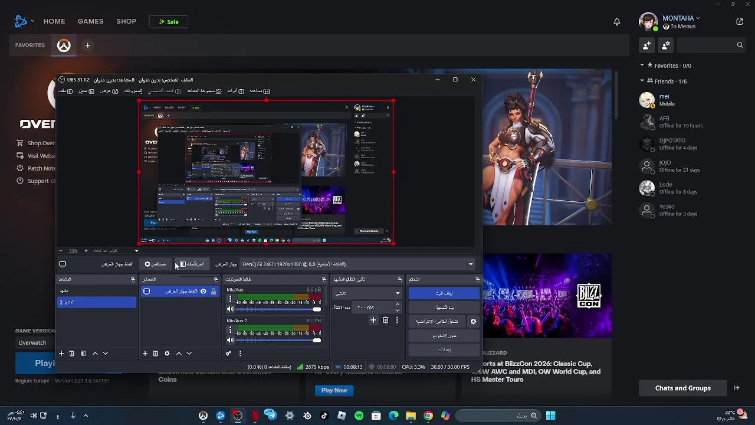Toggle the preview display icon on source toolbar
The width and height of the screenshot is (755, 425).
(x=63, y=264)
